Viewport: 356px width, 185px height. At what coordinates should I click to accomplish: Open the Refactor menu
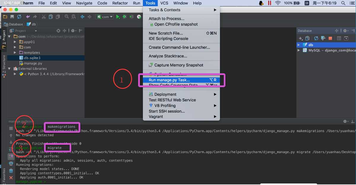[120, 3]
